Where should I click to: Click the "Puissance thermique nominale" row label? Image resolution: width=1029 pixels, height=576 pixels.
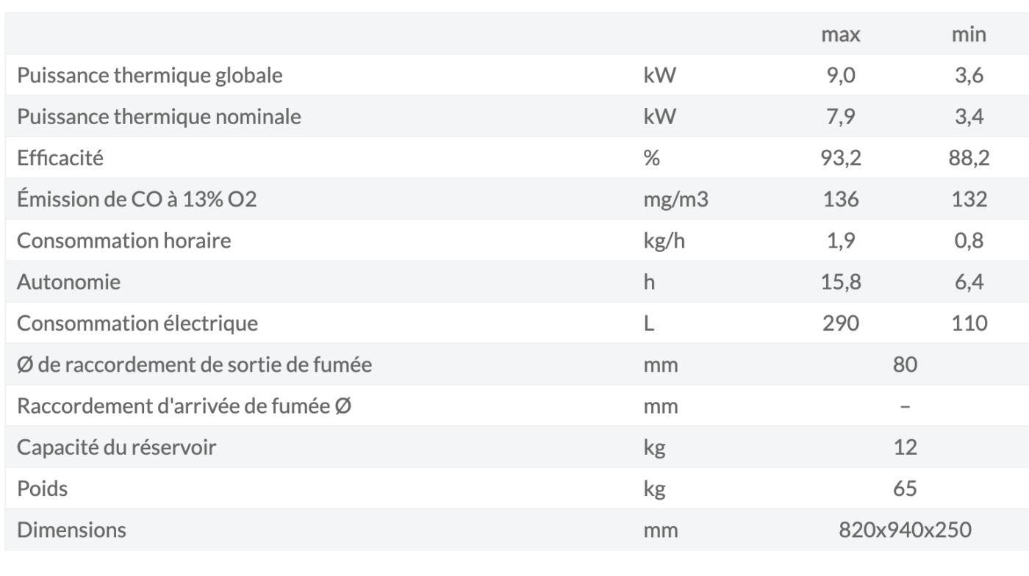(x=159, y=117)
